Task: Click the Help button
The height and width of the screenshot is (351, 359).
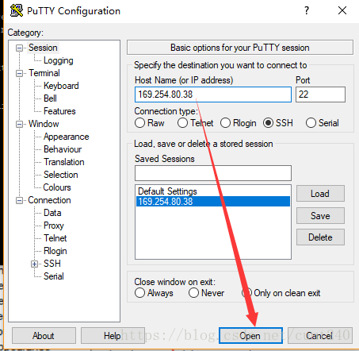Action: [113, 336]
